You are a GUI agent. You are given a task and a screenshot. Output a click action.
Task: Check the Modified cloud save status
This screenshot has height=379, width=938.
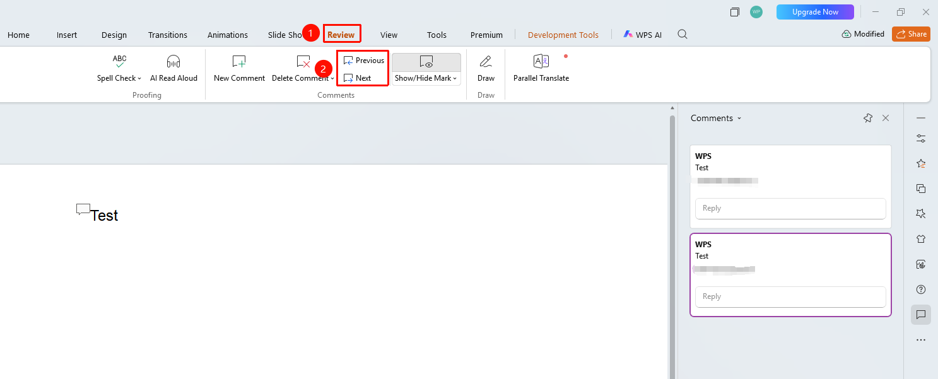click(863, 34)
